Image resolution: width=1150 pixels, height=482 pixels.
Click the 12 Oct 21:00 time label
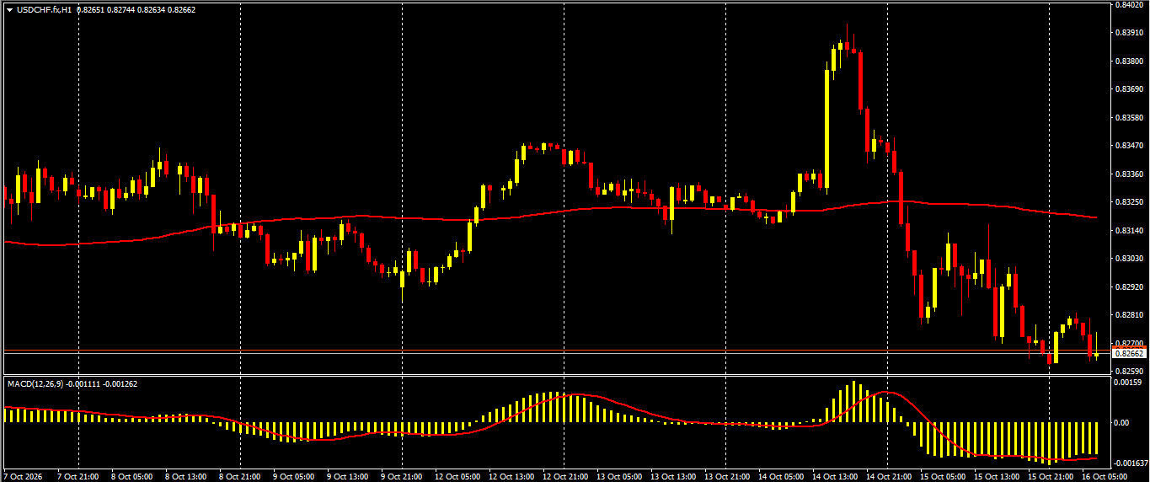point(565,477)
